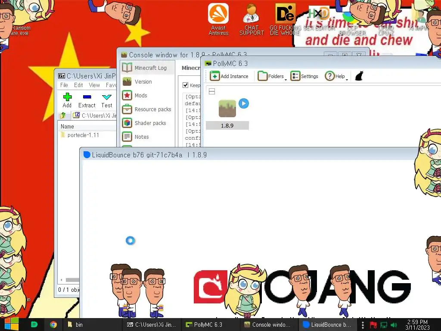Click Google Chrome icon on taskbar

[x=53, y=325]
